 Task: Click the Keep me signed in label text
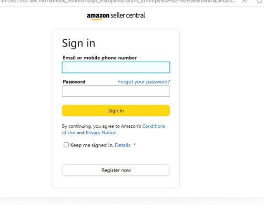[x=92, y=145]
